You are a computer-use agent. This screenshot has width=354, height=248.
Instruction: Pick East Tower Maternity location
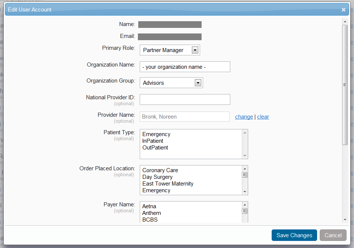point(168,184)
